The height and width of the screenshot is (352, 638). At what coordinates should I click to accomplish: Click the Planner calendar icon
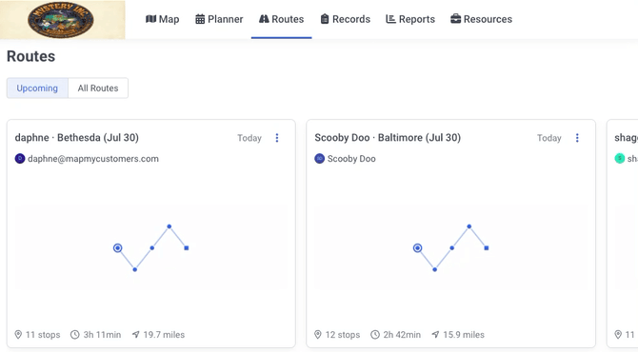(200, 19)
